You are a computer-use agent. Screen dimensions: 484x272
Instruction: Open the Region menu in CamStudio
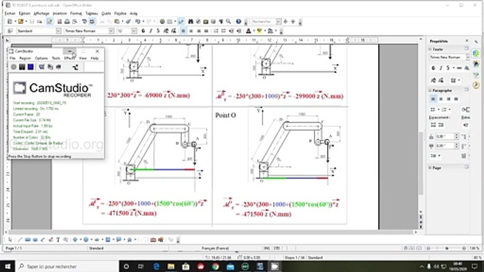point(25,58)
